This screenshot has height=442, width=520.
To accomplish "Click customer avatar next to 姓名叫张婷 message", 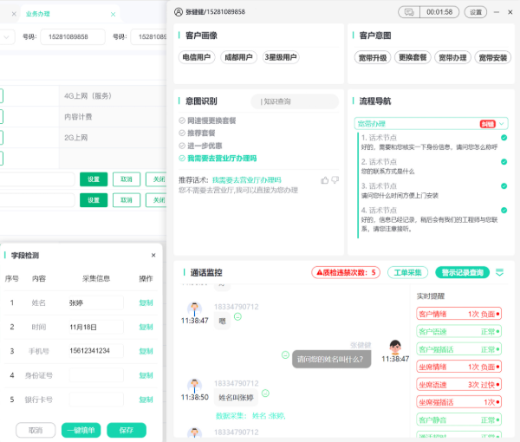I will pyautogui.click(x=195, y=385).
